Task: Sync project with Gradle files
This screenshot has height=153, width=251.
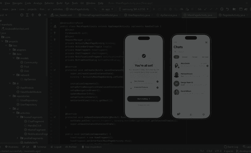Action: click(x=246, y=8)
